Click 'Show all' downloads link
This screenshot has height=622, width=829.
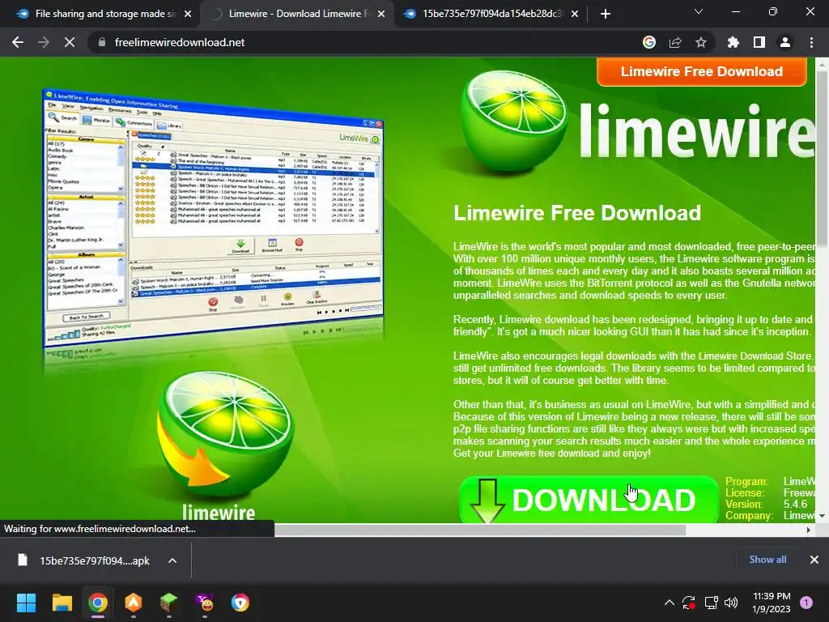click(767, 560)
